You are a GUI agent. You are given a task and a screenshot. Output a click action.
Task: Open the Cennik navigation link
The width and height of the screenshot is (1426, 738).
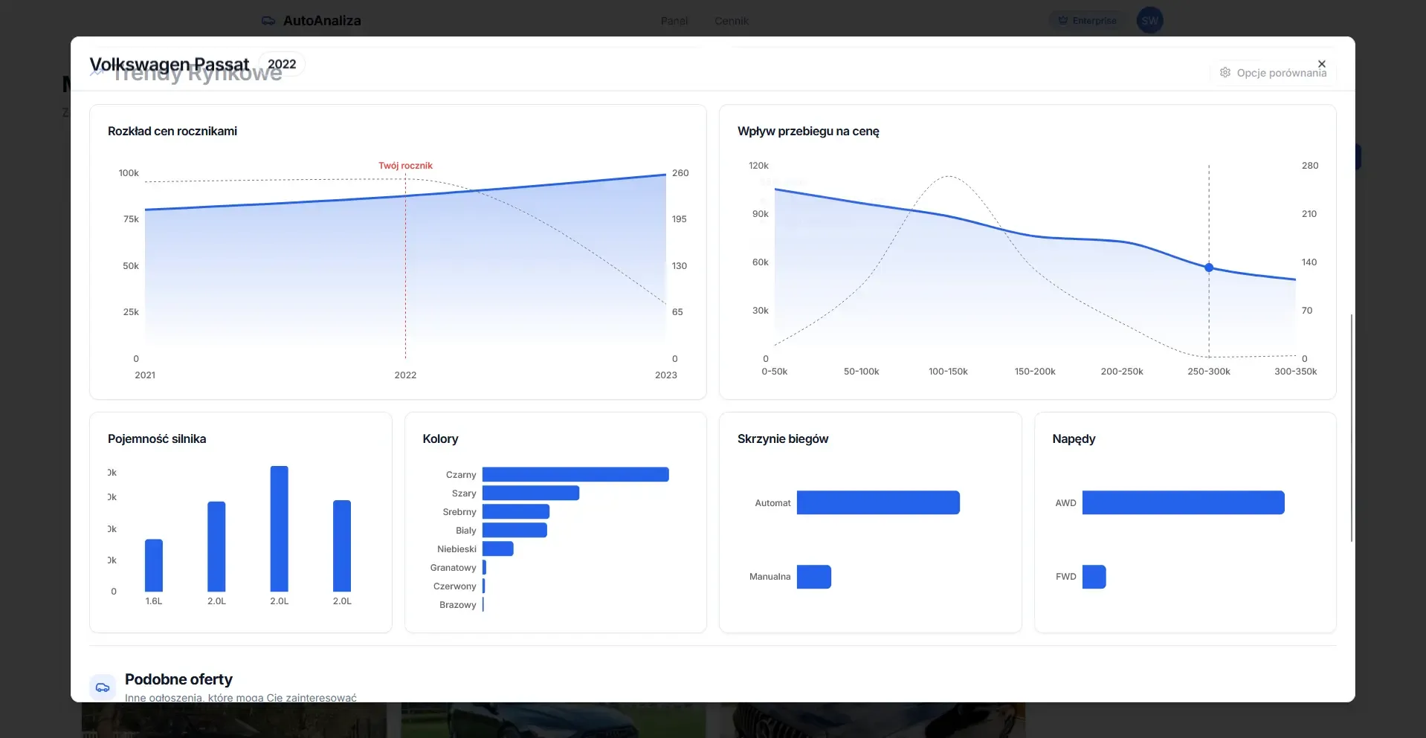732,21
